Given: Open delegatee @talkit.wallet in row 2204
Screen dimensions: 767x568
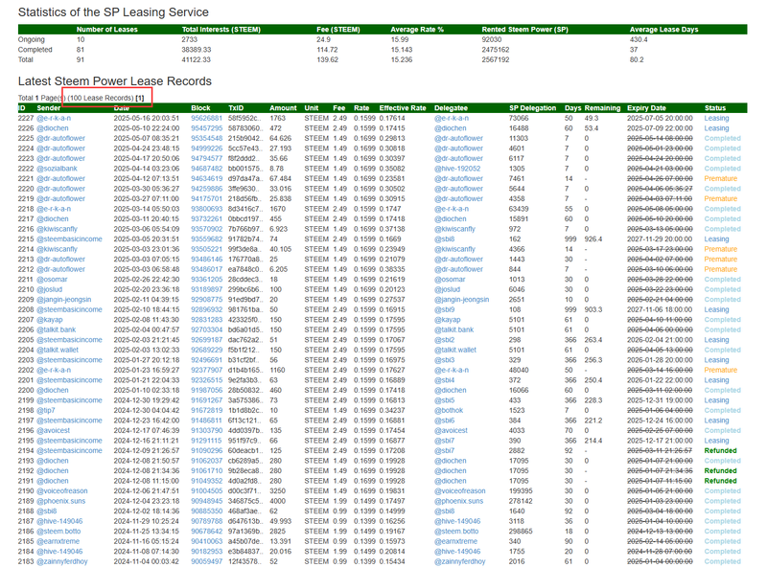Looking at the screenshot, I should [454, 350].
